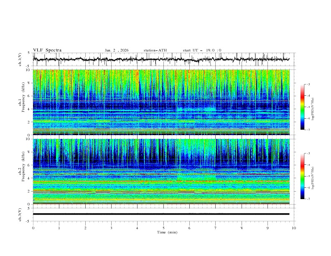Click time-axis tick label "3"
This screenshot has width=331, height=256.
[x=111, y=228]
